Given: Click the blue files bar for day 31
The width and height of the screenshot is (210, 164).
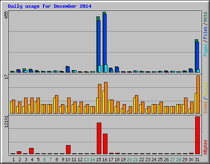Looking at the screenshot, I should pyautogui.click(x=197, y=56).
